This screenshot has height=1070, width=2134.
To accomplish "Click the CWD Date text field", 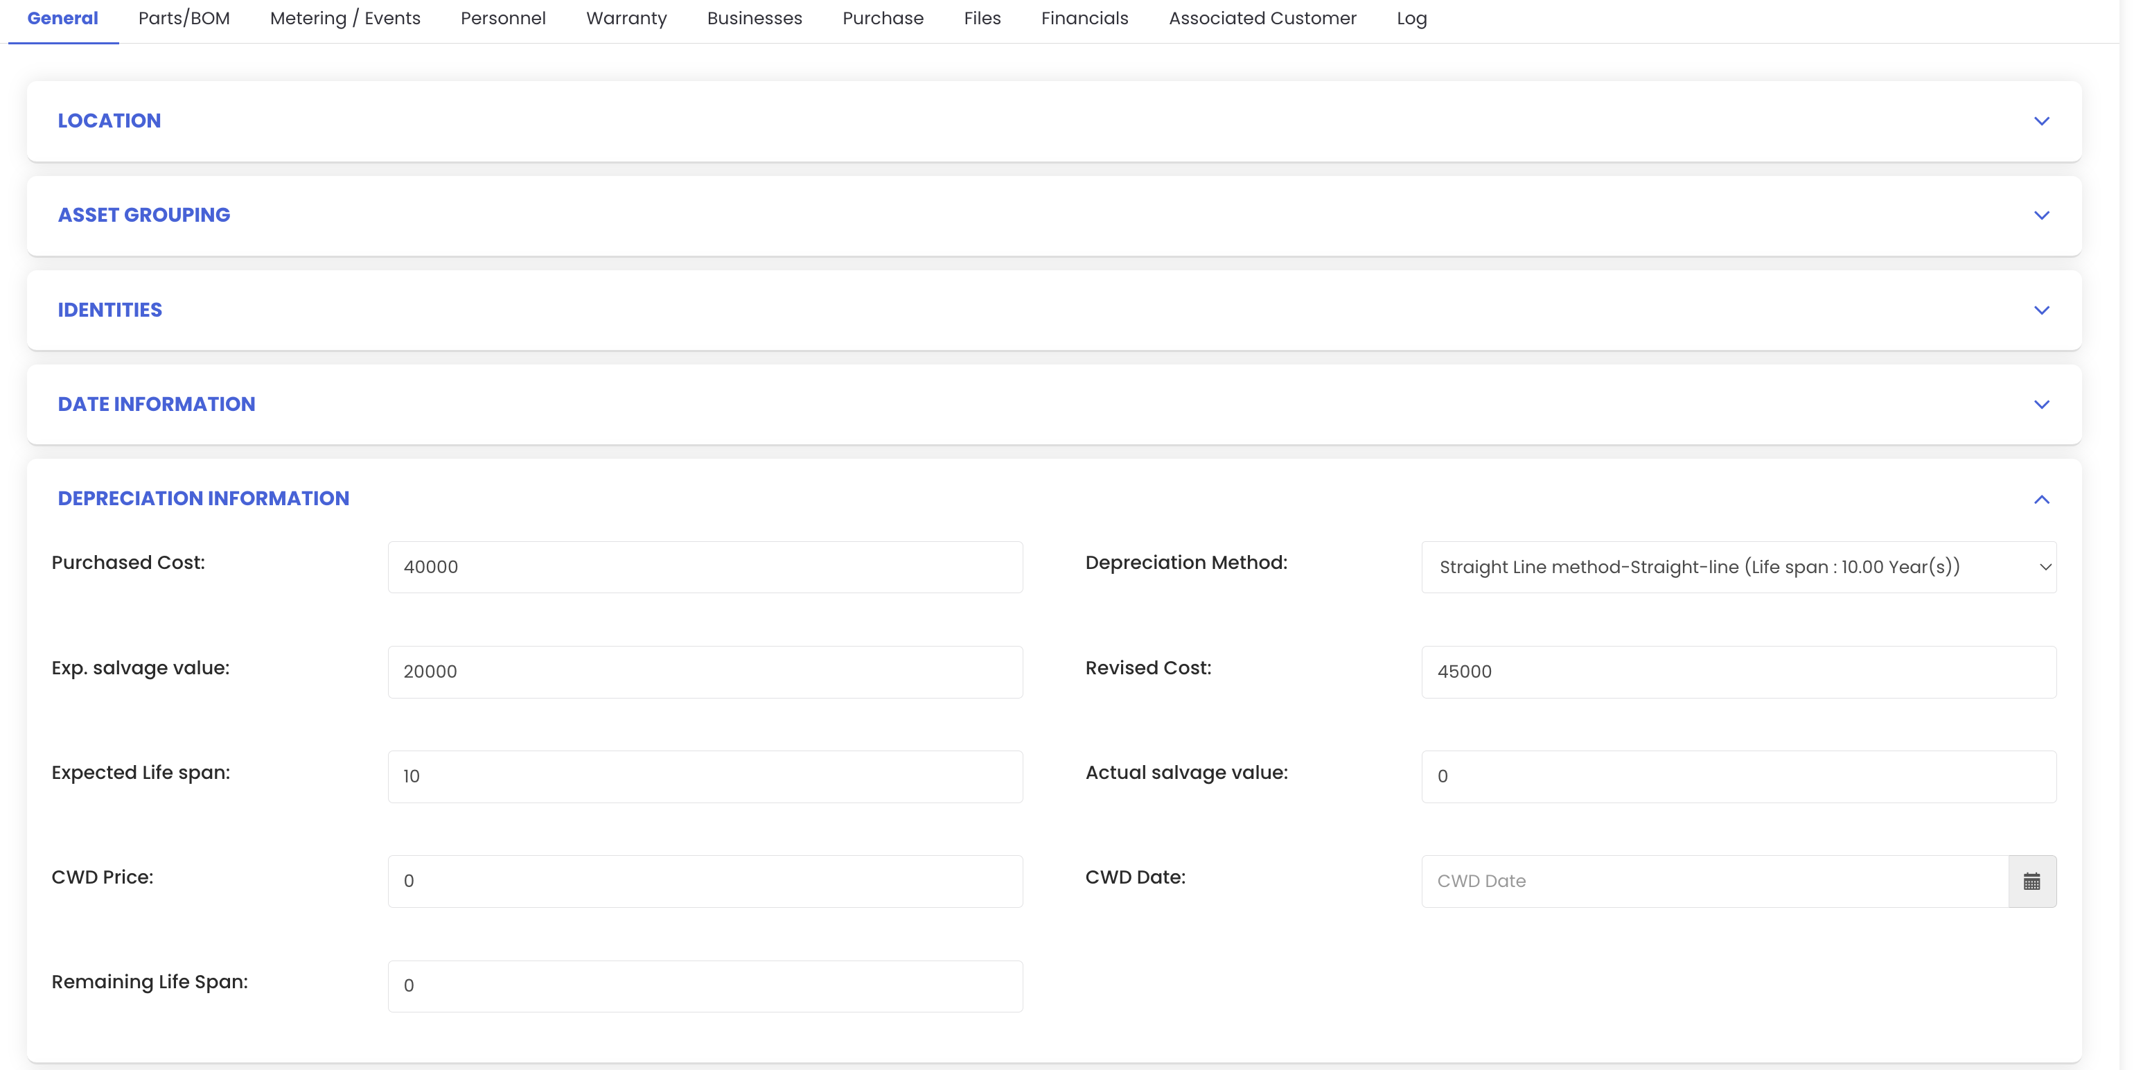I will click(x=1713, y=881).
